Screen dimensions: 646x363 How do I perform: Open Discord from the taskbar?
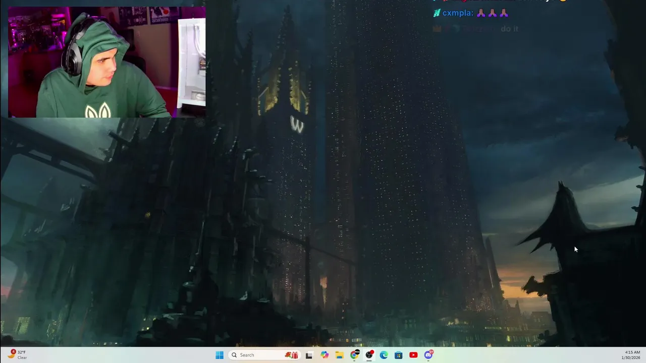pos(428,355)
